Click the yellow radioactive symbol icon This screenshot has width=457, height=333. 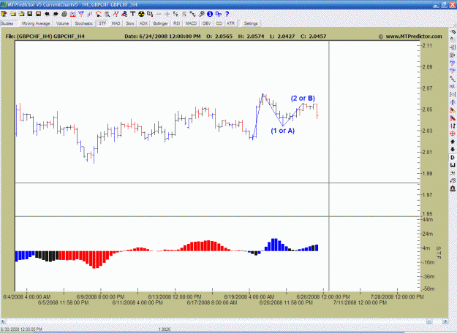[141, 14]
